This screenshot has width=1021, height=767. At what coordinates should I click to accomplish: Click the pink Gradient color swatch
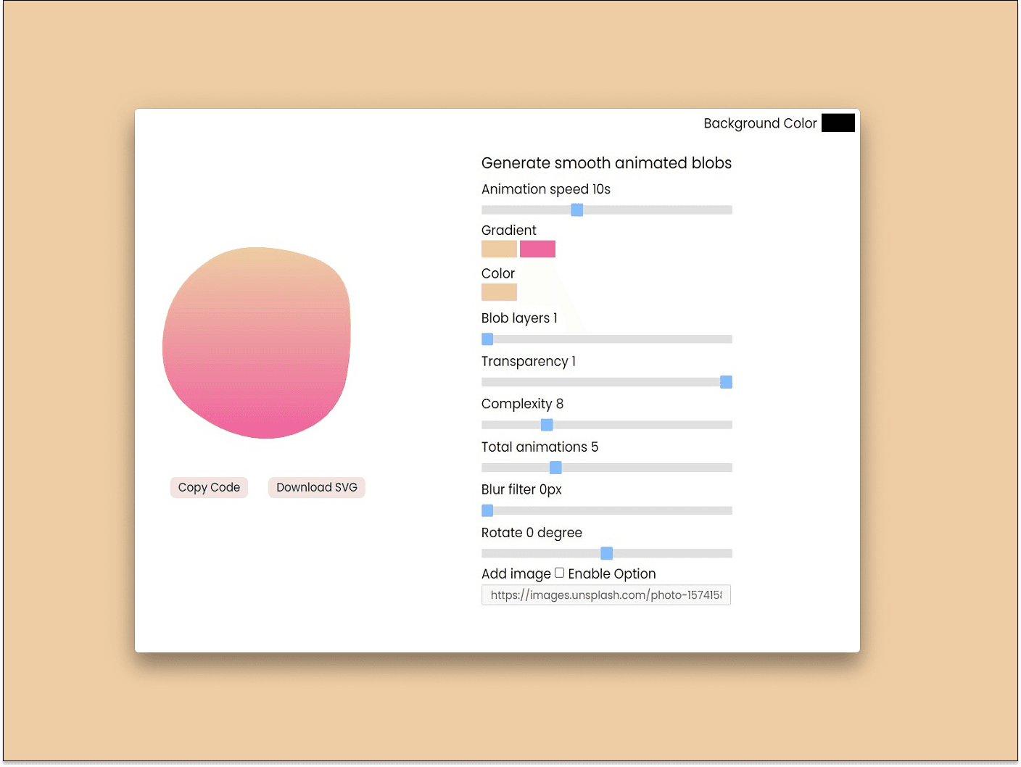coord(537,249)
